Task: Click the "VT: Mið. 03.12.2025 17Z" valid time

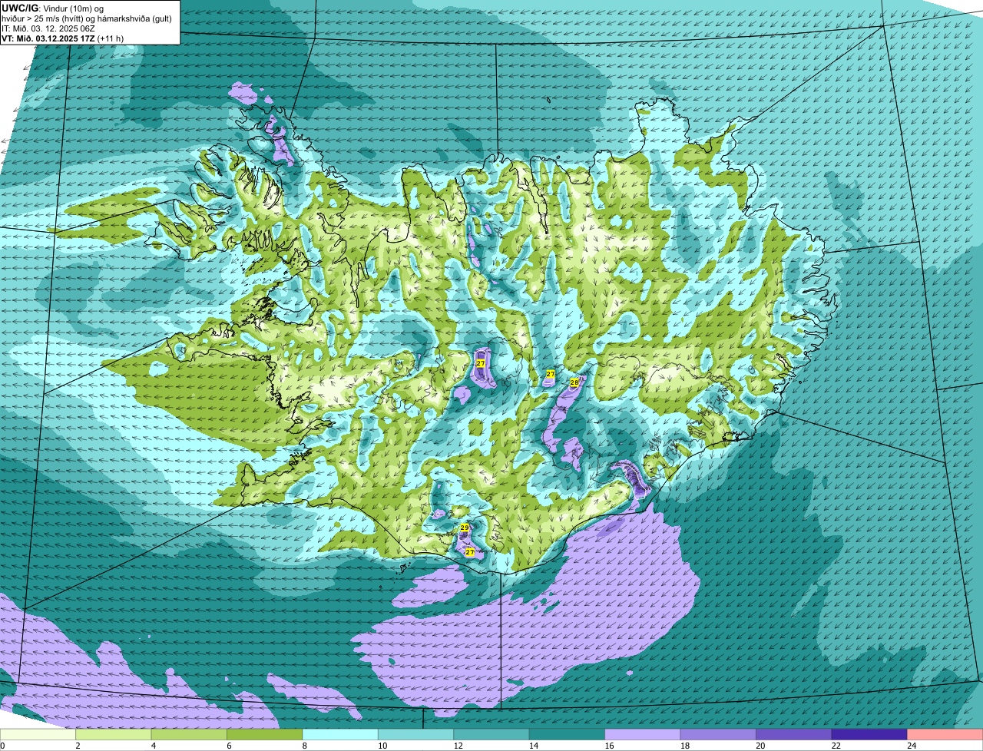Action: (48, 38)
